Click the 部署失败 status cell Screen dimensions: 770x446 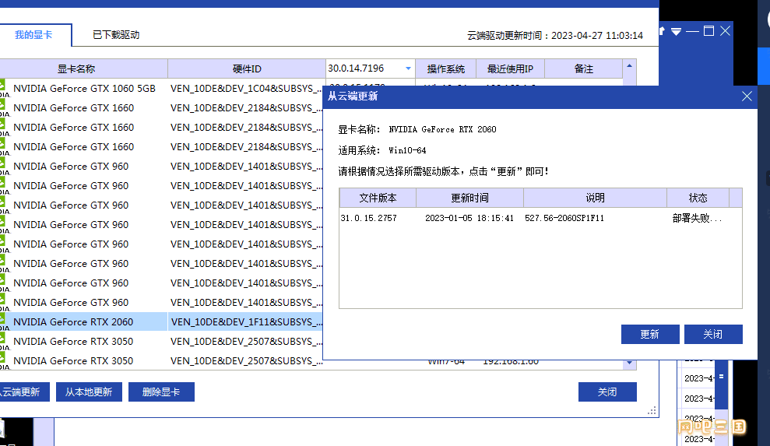[x=697, y=218]
